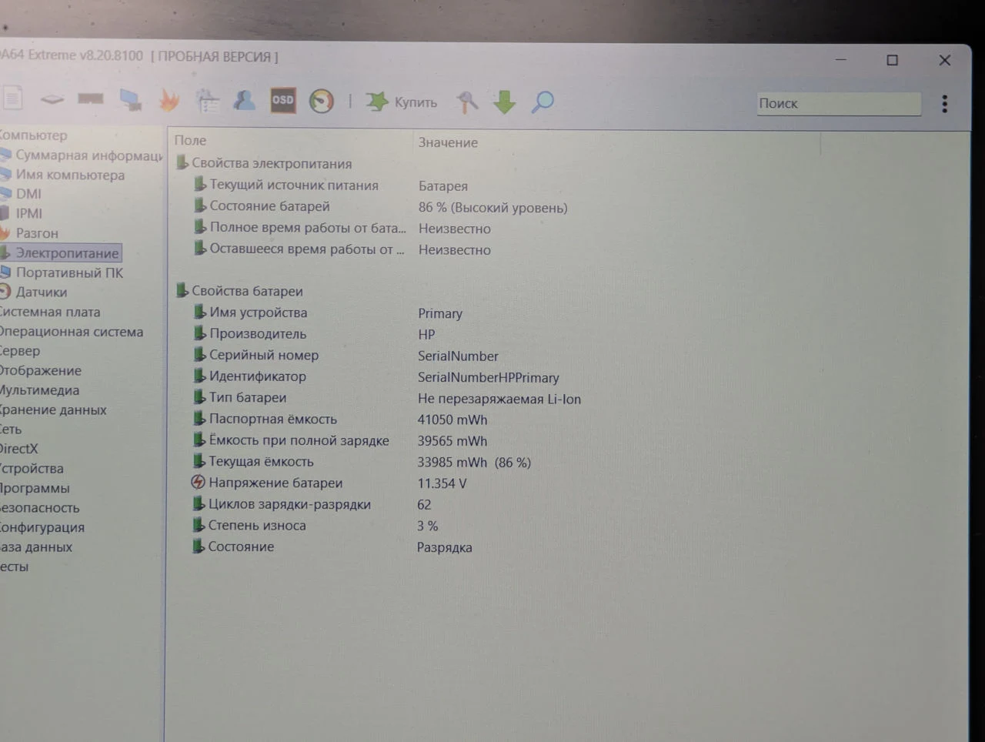Click the Текущий источник питания row
The width and height of the screenshot is (985, 742).
pyautogui.click(x=286, y=185)
